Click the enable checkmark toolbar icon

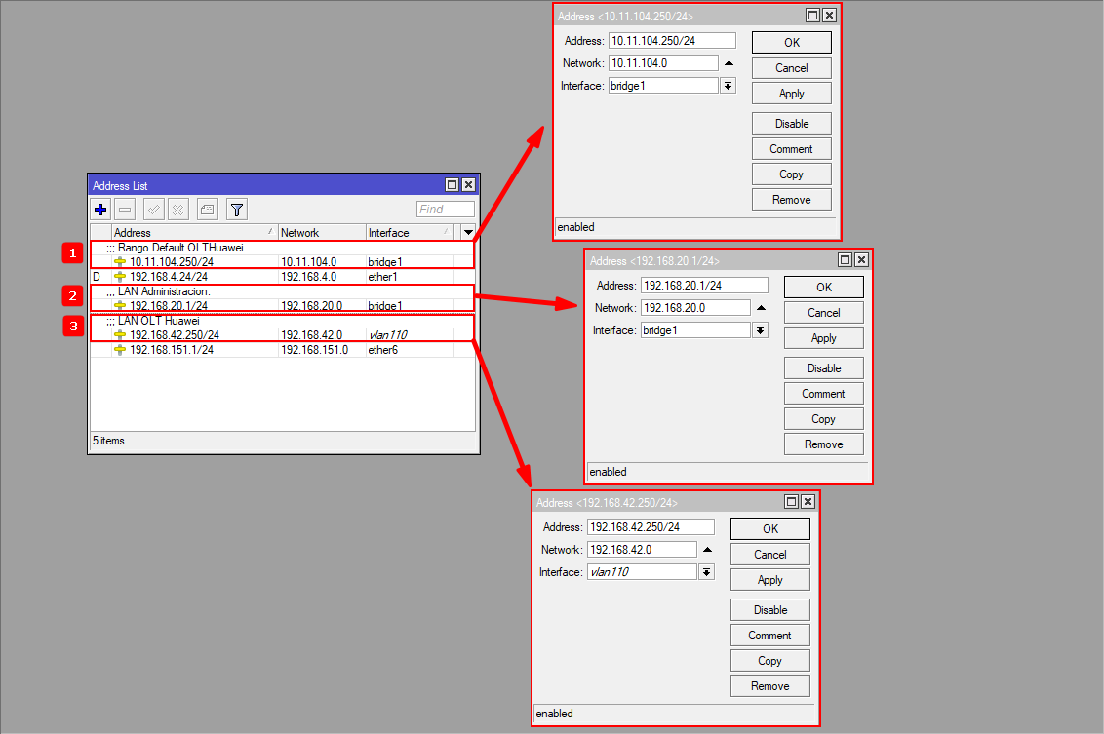(153, 210)
